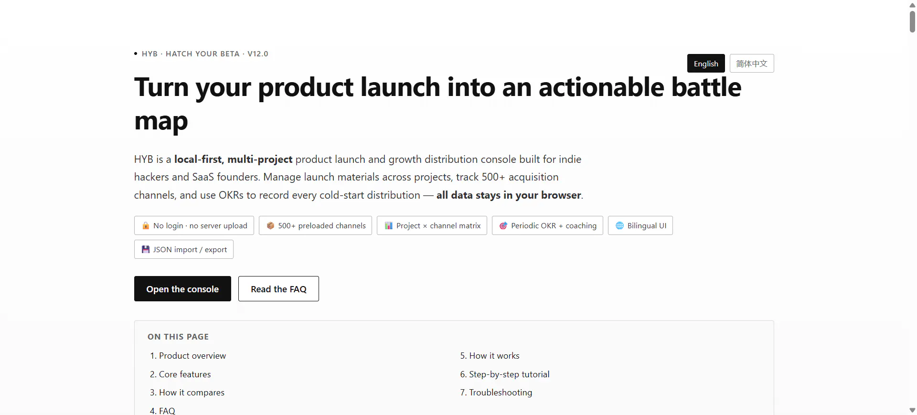This screenshot has width=917, height=415.
Task: Click the bar chart icon on the channel matrix badge
Action: [389, 225]
